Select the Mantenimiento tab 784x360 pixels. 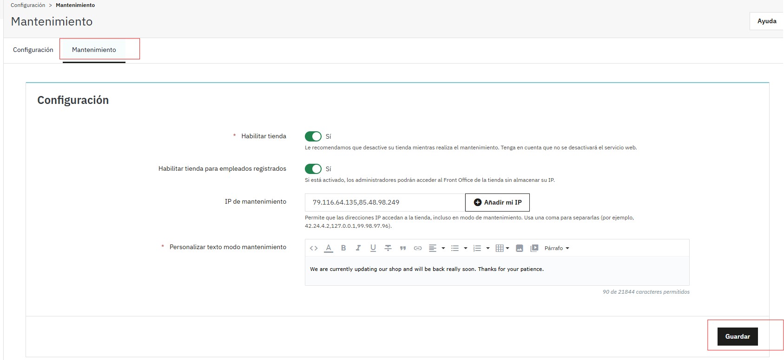94,50
